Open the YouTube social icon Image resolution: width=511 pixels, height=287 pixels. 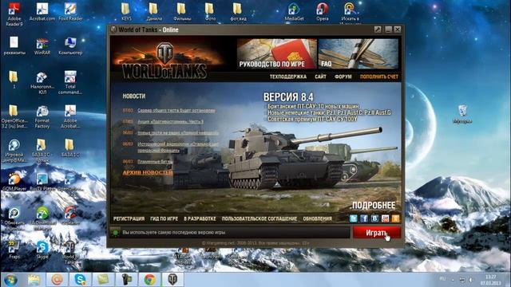pyautogui.click(x=385, y=218)
